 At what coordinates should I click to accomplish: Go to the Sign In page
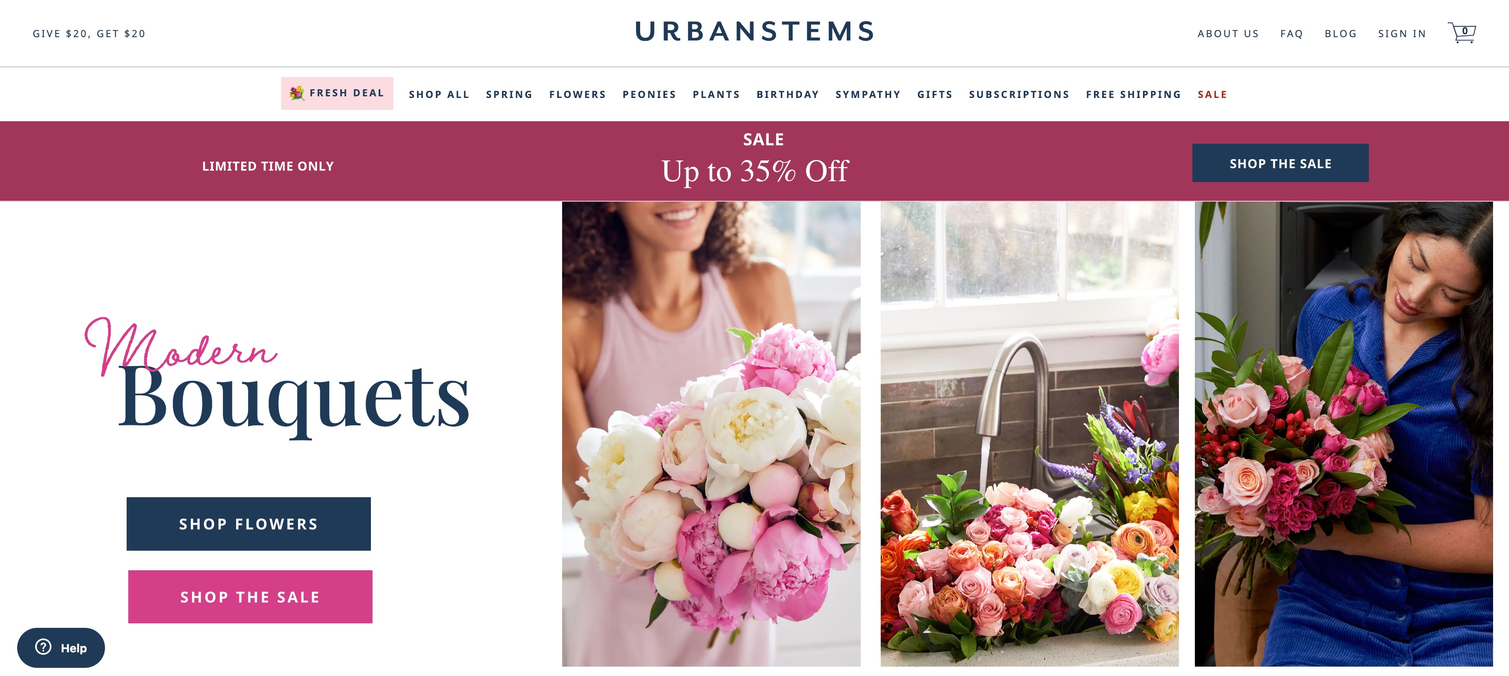coord(1402,33)
